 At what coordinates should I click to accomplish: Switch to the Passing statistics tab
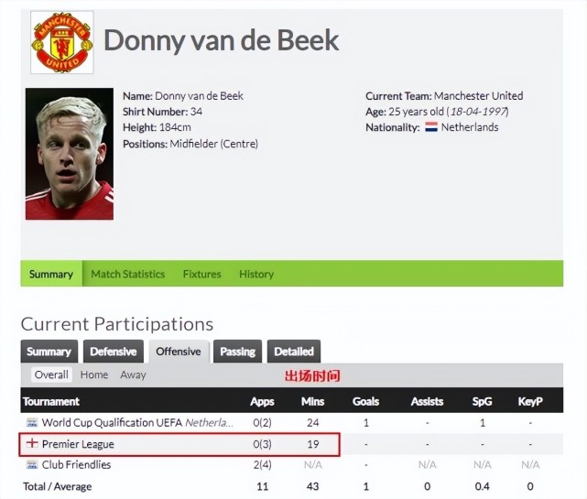[238, 352]
